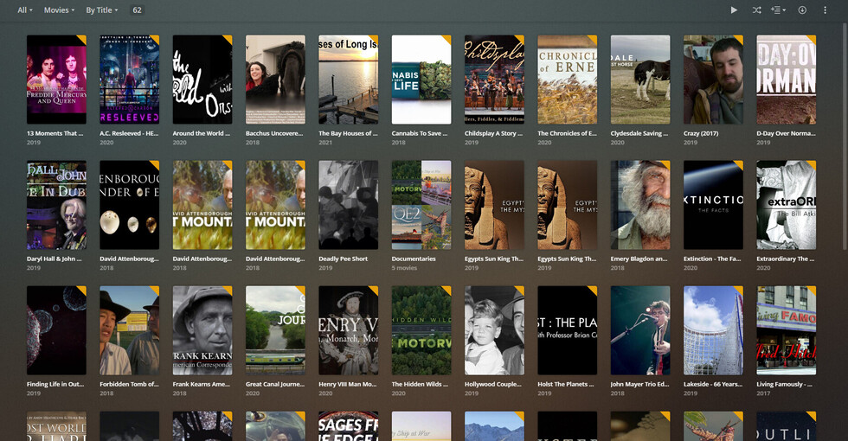Click the Living Famously title link
848x441 pixels.
click(x=784, y=384)
